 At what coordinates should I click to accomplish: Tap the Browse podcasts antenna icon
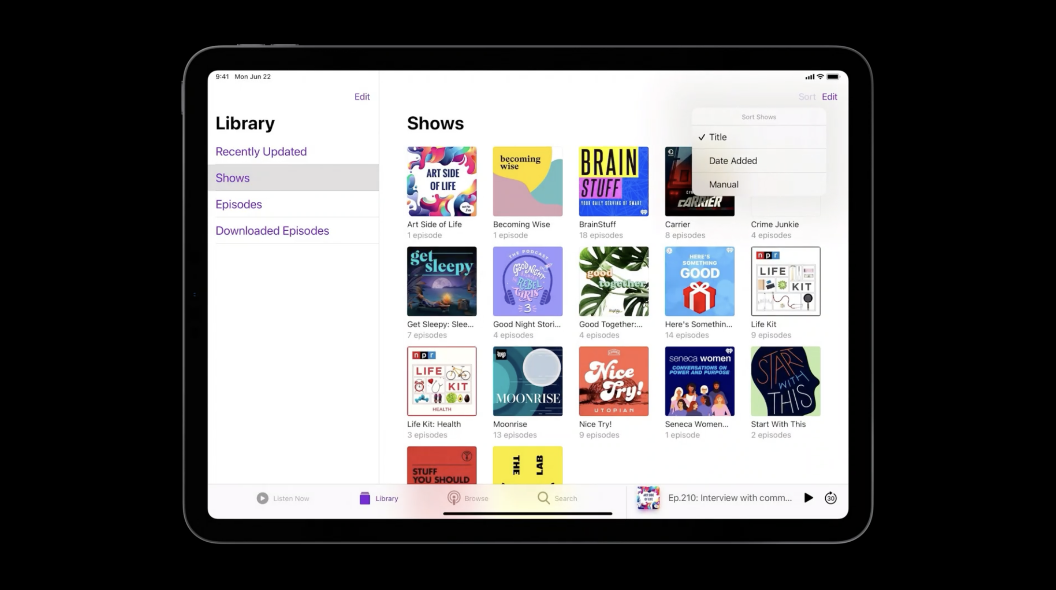(x=454, y=498)
